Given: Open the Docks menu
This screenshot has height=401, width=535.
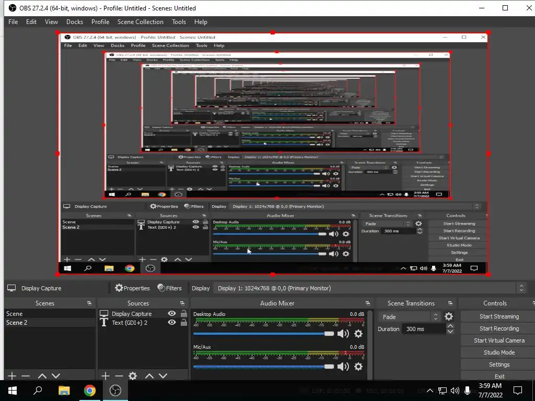Looking at the screenshot, I should tap(74, 22).
